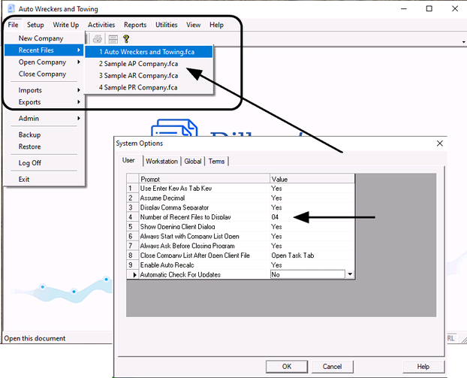Screen dimensions: 467x378
Task: Choose Backup from the File menu
Action: pos(45,135)
